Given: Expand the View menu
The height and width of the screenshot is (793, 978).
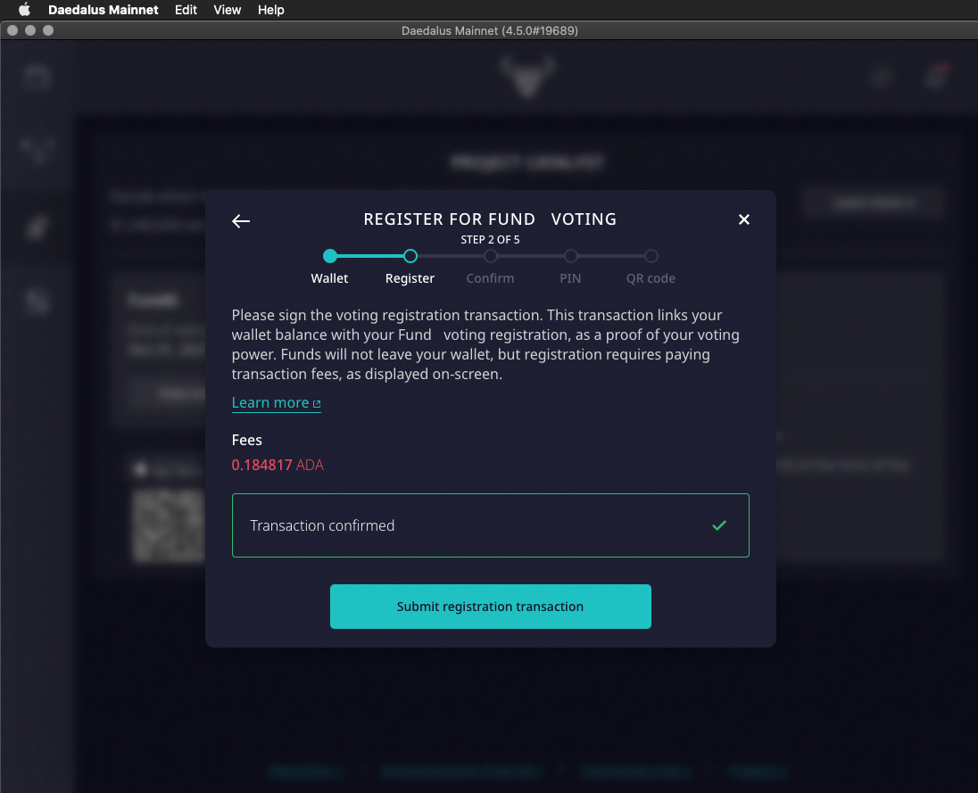Looking at the screenshot, I should click(x=228, y=10).
